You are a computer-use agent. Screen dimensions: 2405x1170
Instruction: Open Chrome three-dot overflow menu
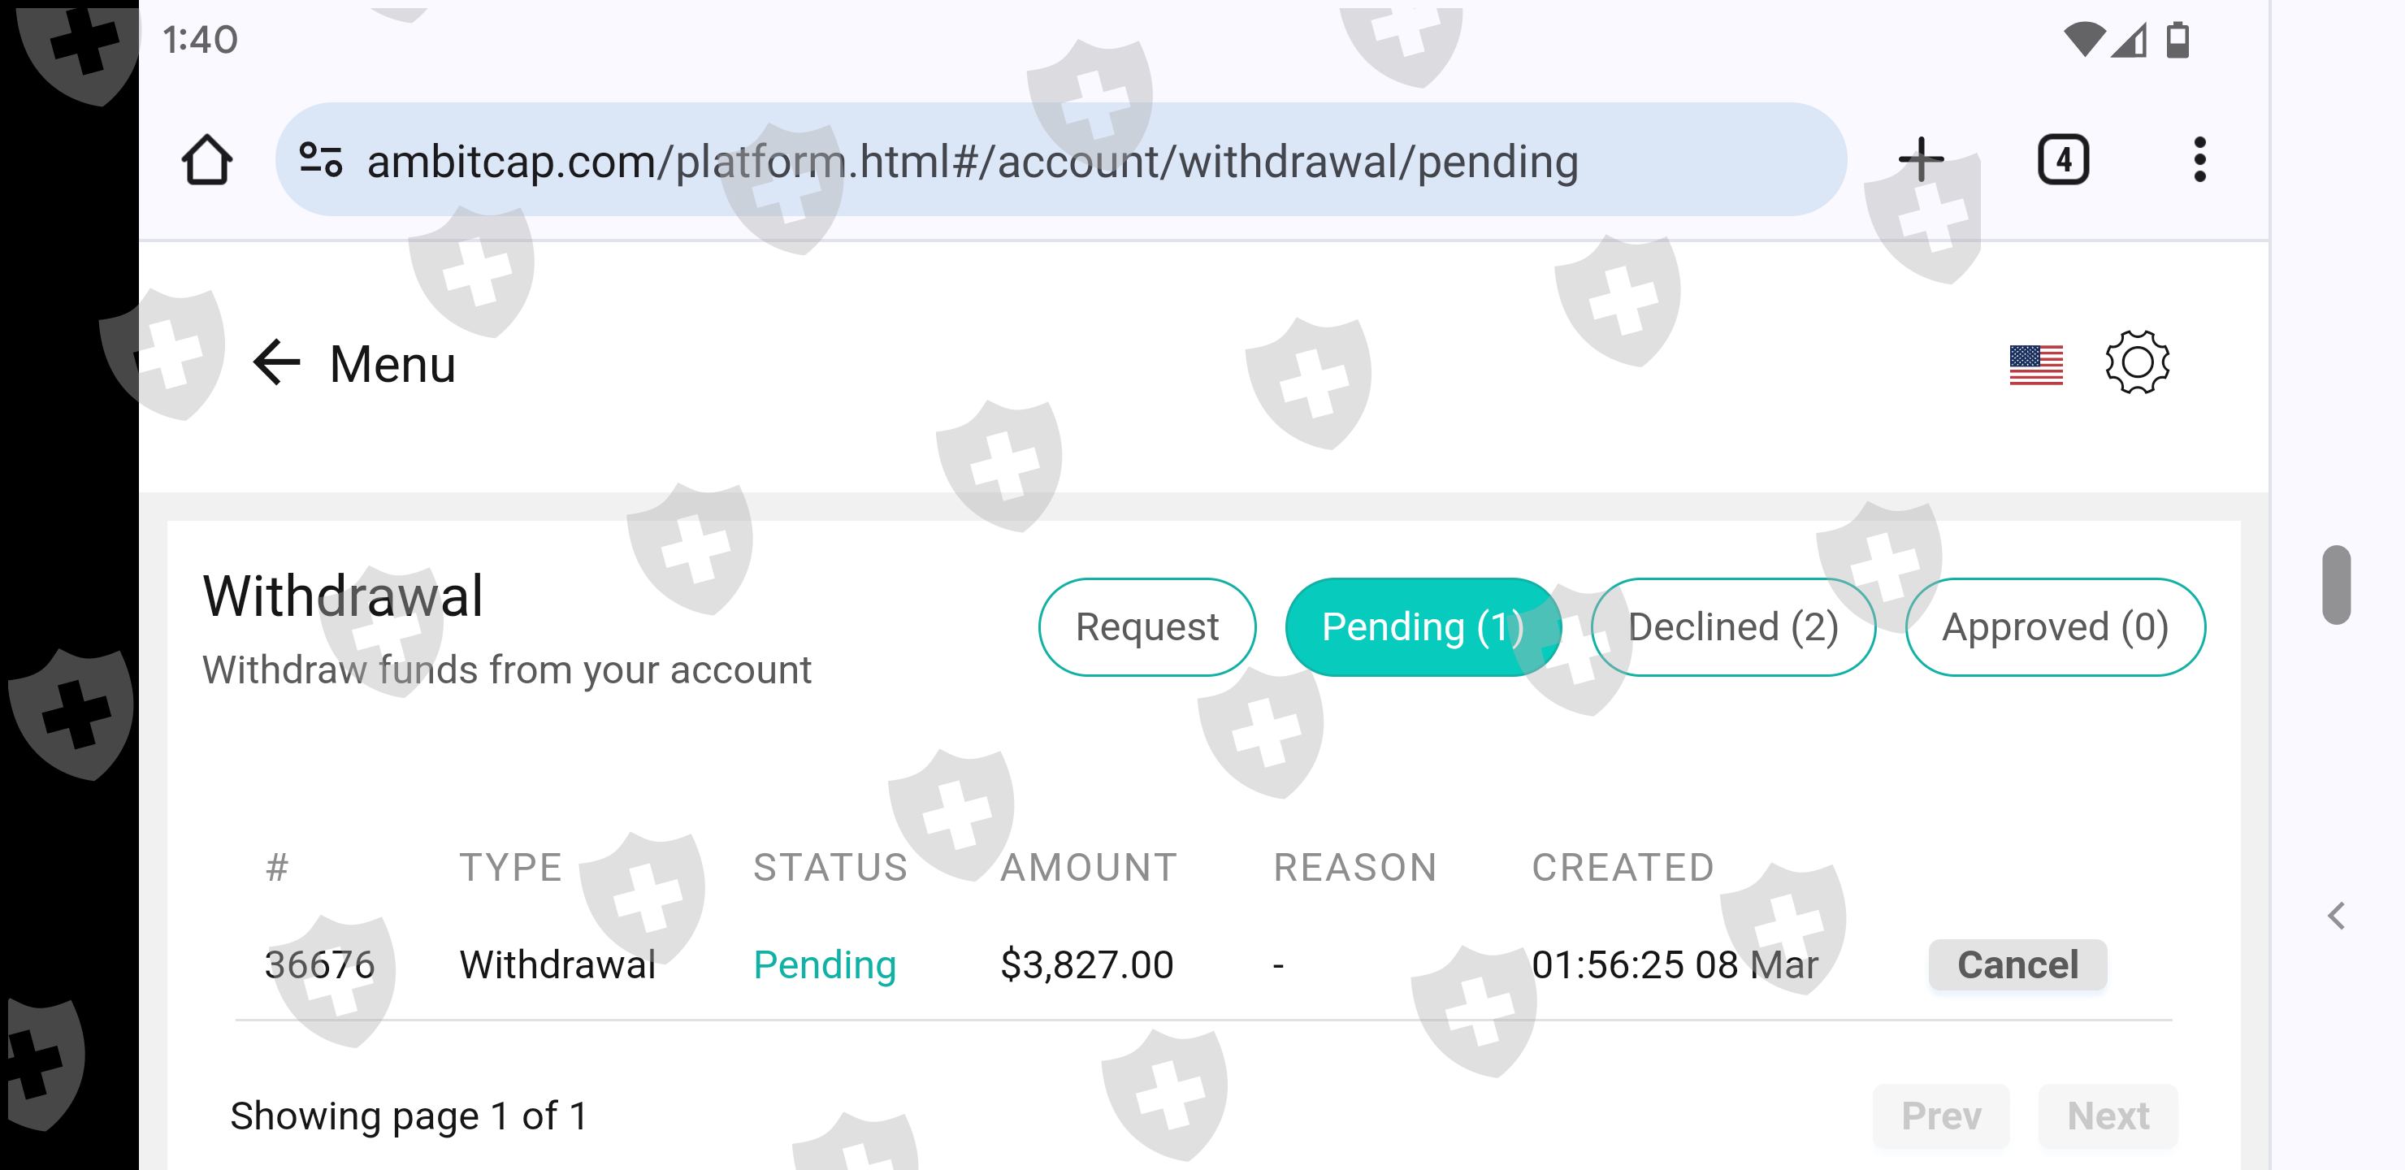pyautogui.click(x=2199, y=161)
